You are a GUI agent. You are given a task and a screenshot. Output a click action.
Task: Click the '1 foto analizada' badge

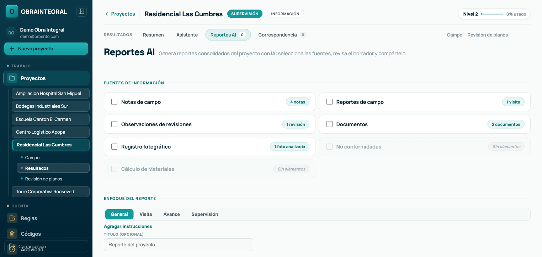289,146
